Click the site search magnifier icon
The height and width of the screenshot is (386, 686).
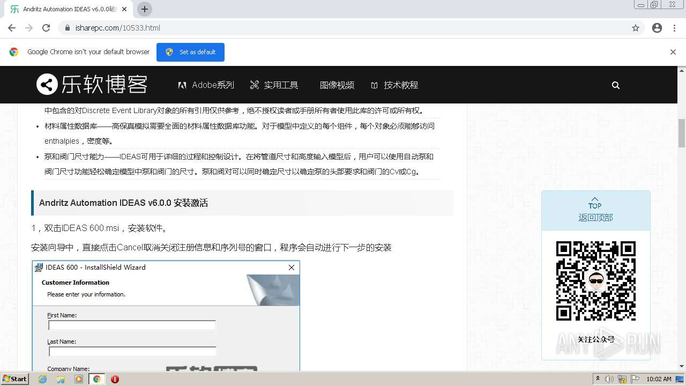pyautogui.click(x=616, y=85)
